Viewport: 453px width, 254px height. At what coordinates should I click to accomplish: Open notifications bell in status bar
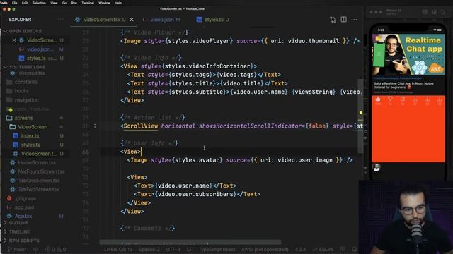pyautogui.click(x=355, y=249)
